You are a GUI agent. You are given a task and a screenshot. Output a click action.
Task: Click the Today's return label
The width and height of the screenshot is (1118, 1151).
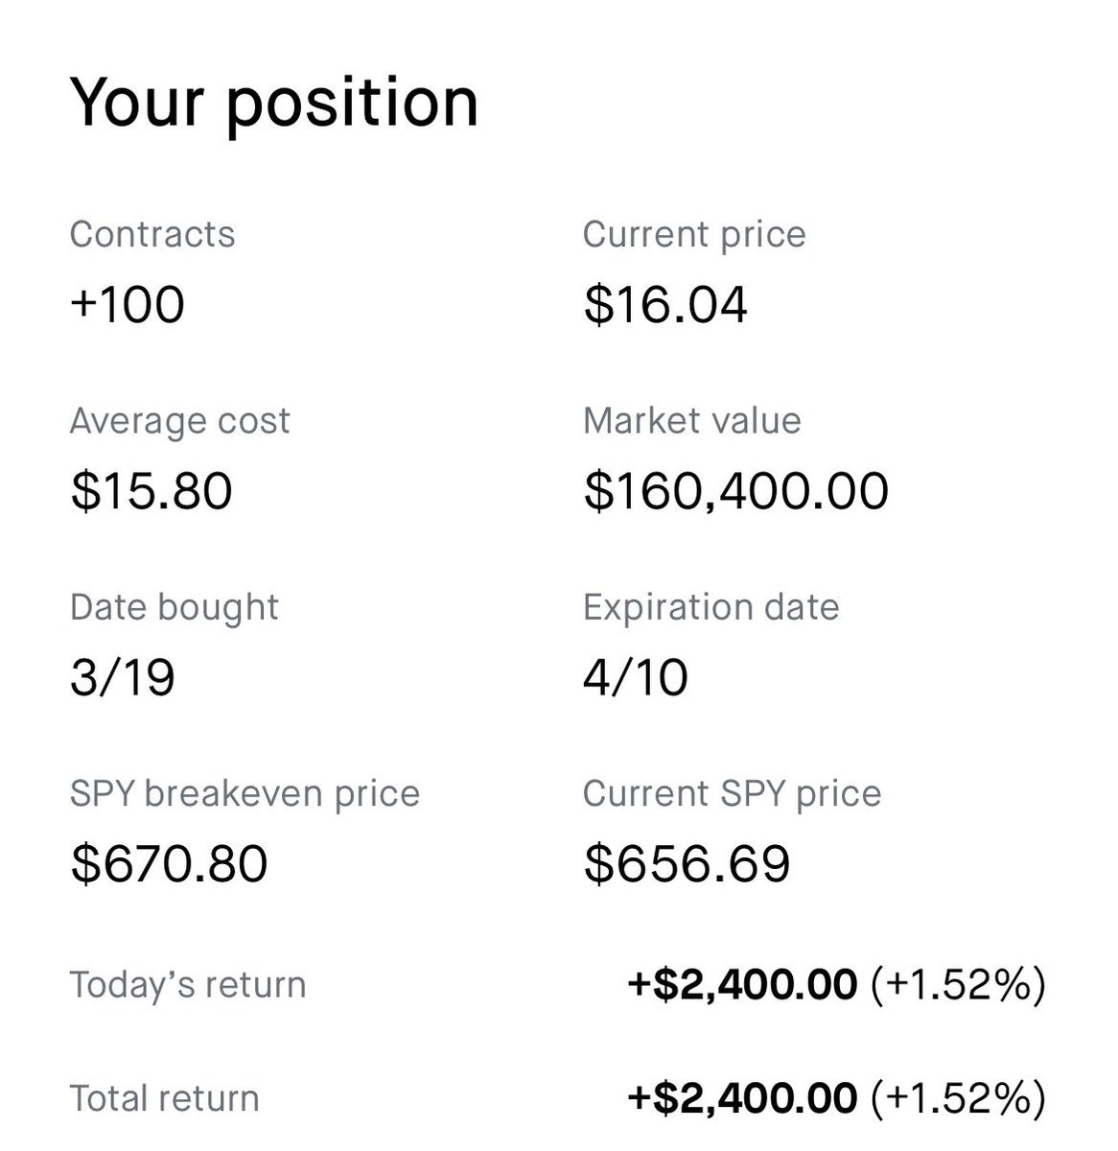(x=187, y=985)
